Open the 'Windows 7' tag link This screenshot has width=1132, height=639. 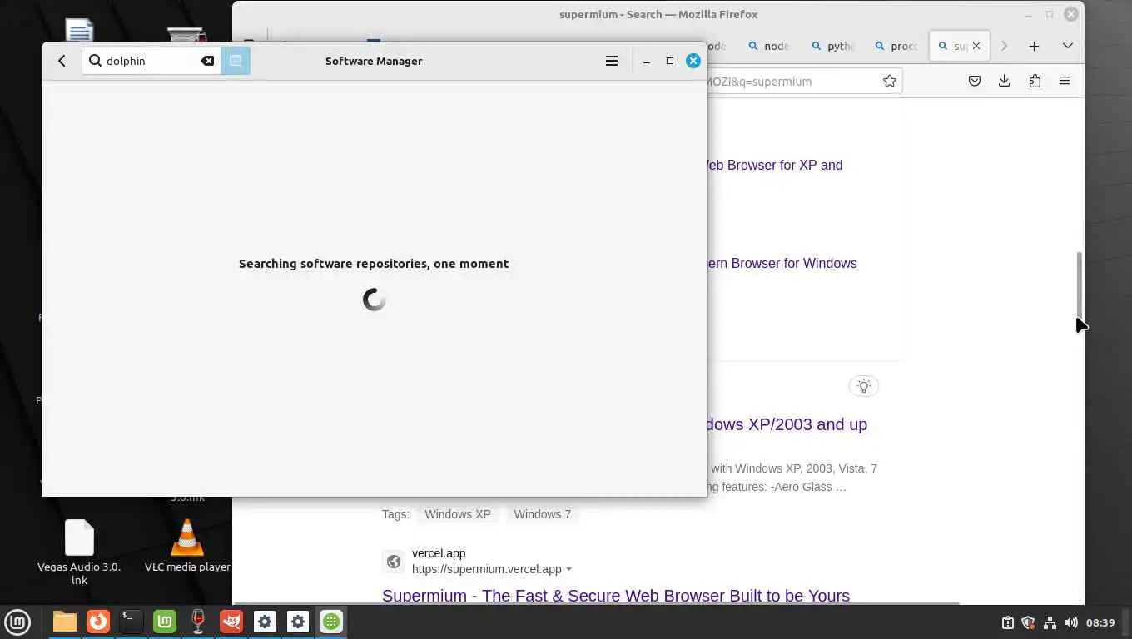pyautogui.click(x=543, y=514)
